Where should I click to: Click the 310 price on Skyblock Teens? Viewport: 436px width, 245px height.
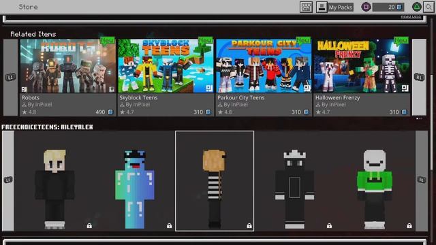[202, 112]
